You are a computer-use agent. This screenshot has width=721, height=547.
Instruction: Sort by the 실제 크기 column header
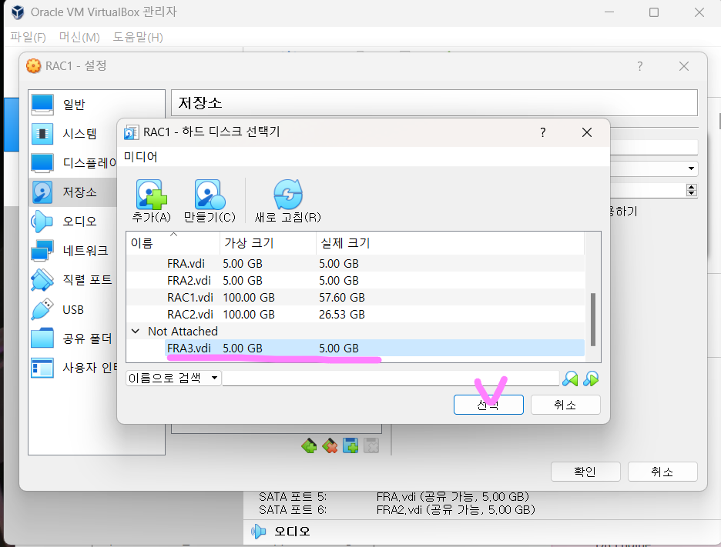450,243
